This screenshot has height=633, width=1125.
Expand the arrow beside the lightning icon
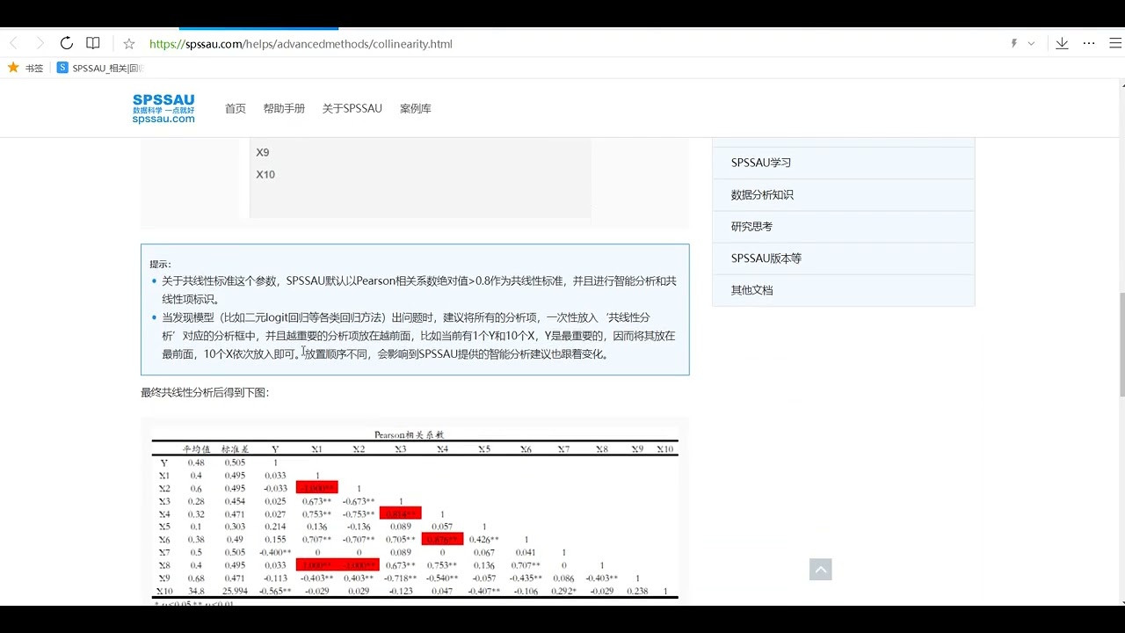1031,43
